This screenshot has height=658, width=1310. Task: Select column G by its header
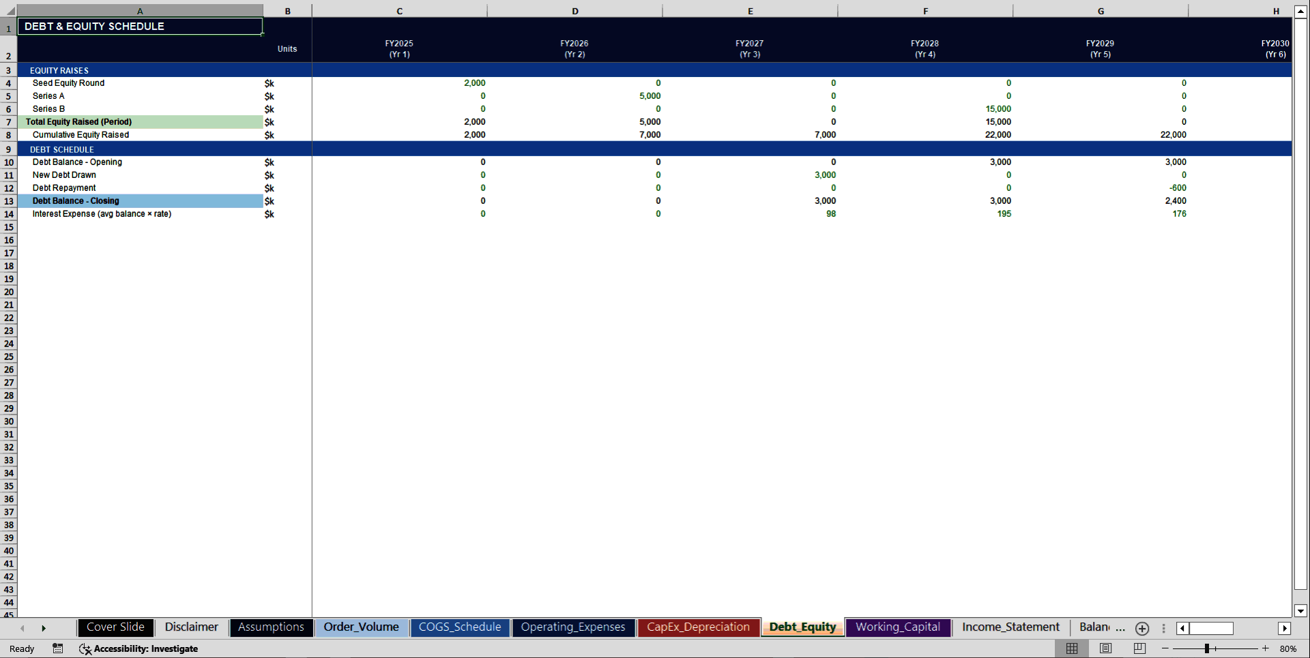(1101, 10)
